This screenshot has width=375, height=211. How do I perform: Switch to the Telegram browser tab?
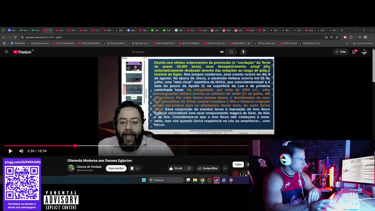(x=131, y=30)
